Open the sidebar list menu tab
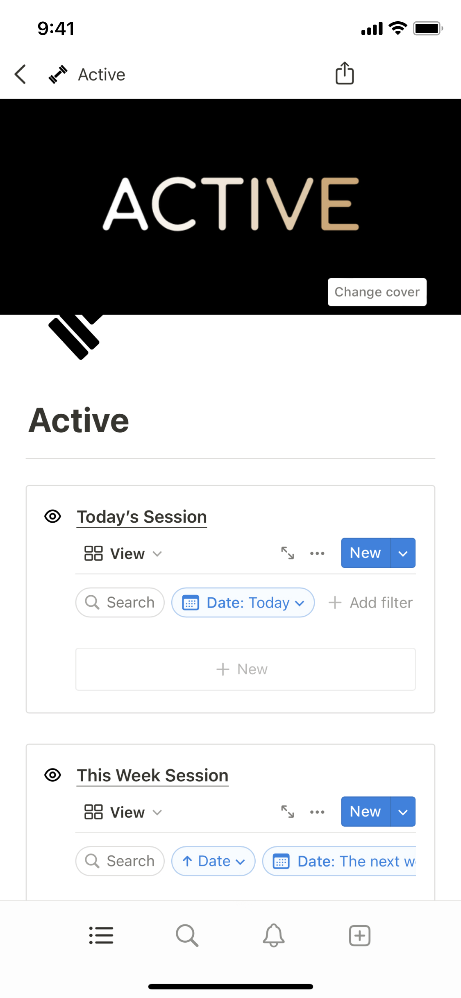The width and height of the screenshot is (461, 998). (x=101, y=935)
